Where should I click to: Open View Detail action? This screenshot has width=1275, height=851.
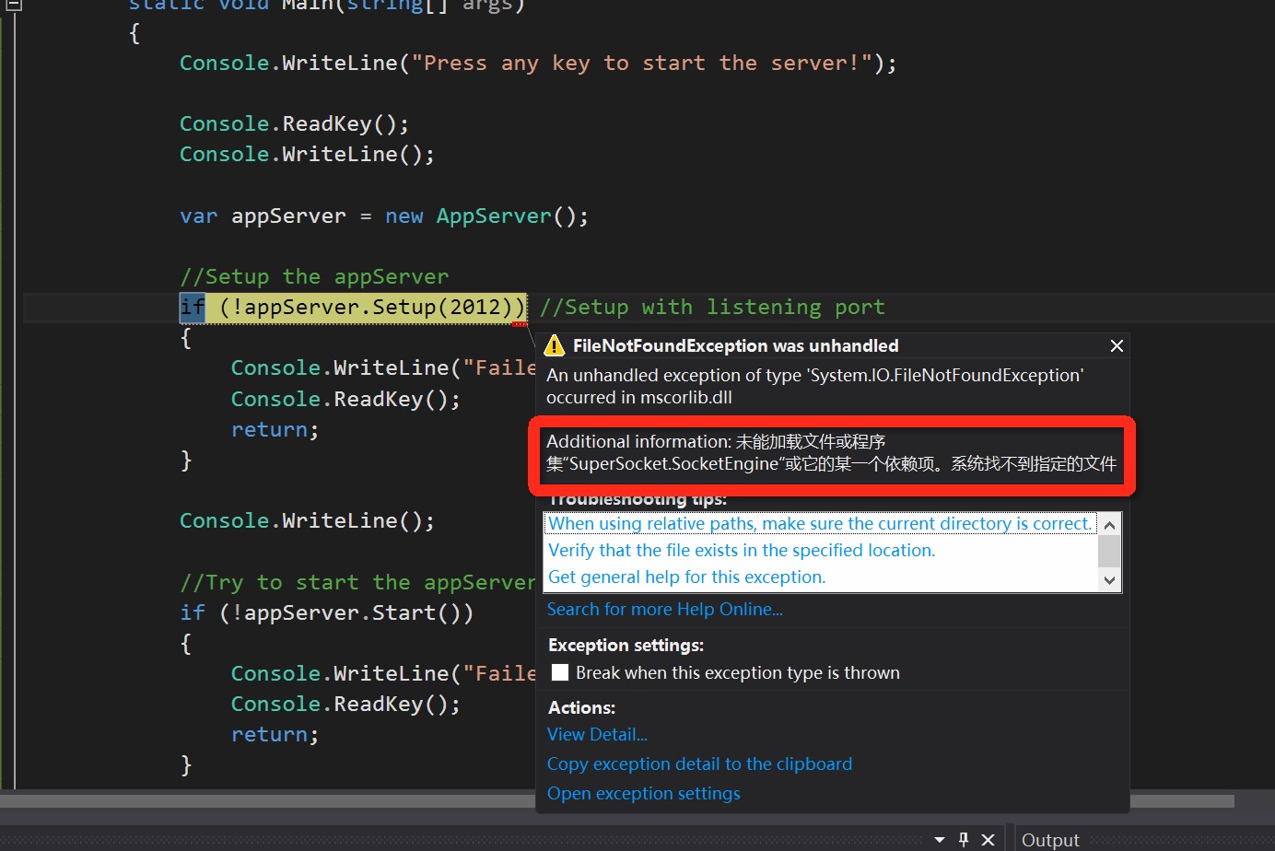(x=597, y=734)
